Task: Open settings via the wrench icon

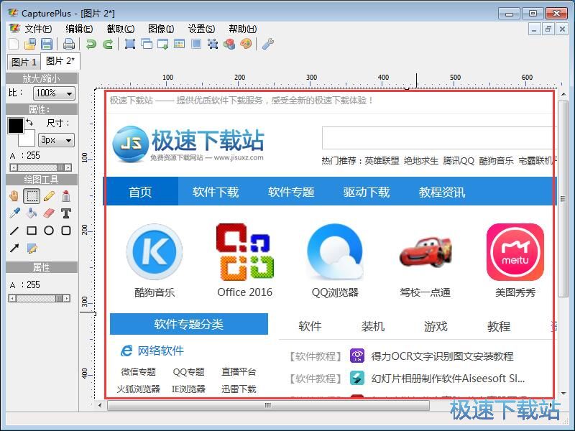Action: [267, 44]
